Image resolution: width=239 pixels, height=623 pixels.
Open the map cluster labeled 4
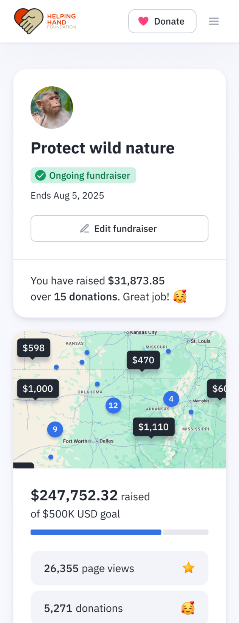pos(171,399)
